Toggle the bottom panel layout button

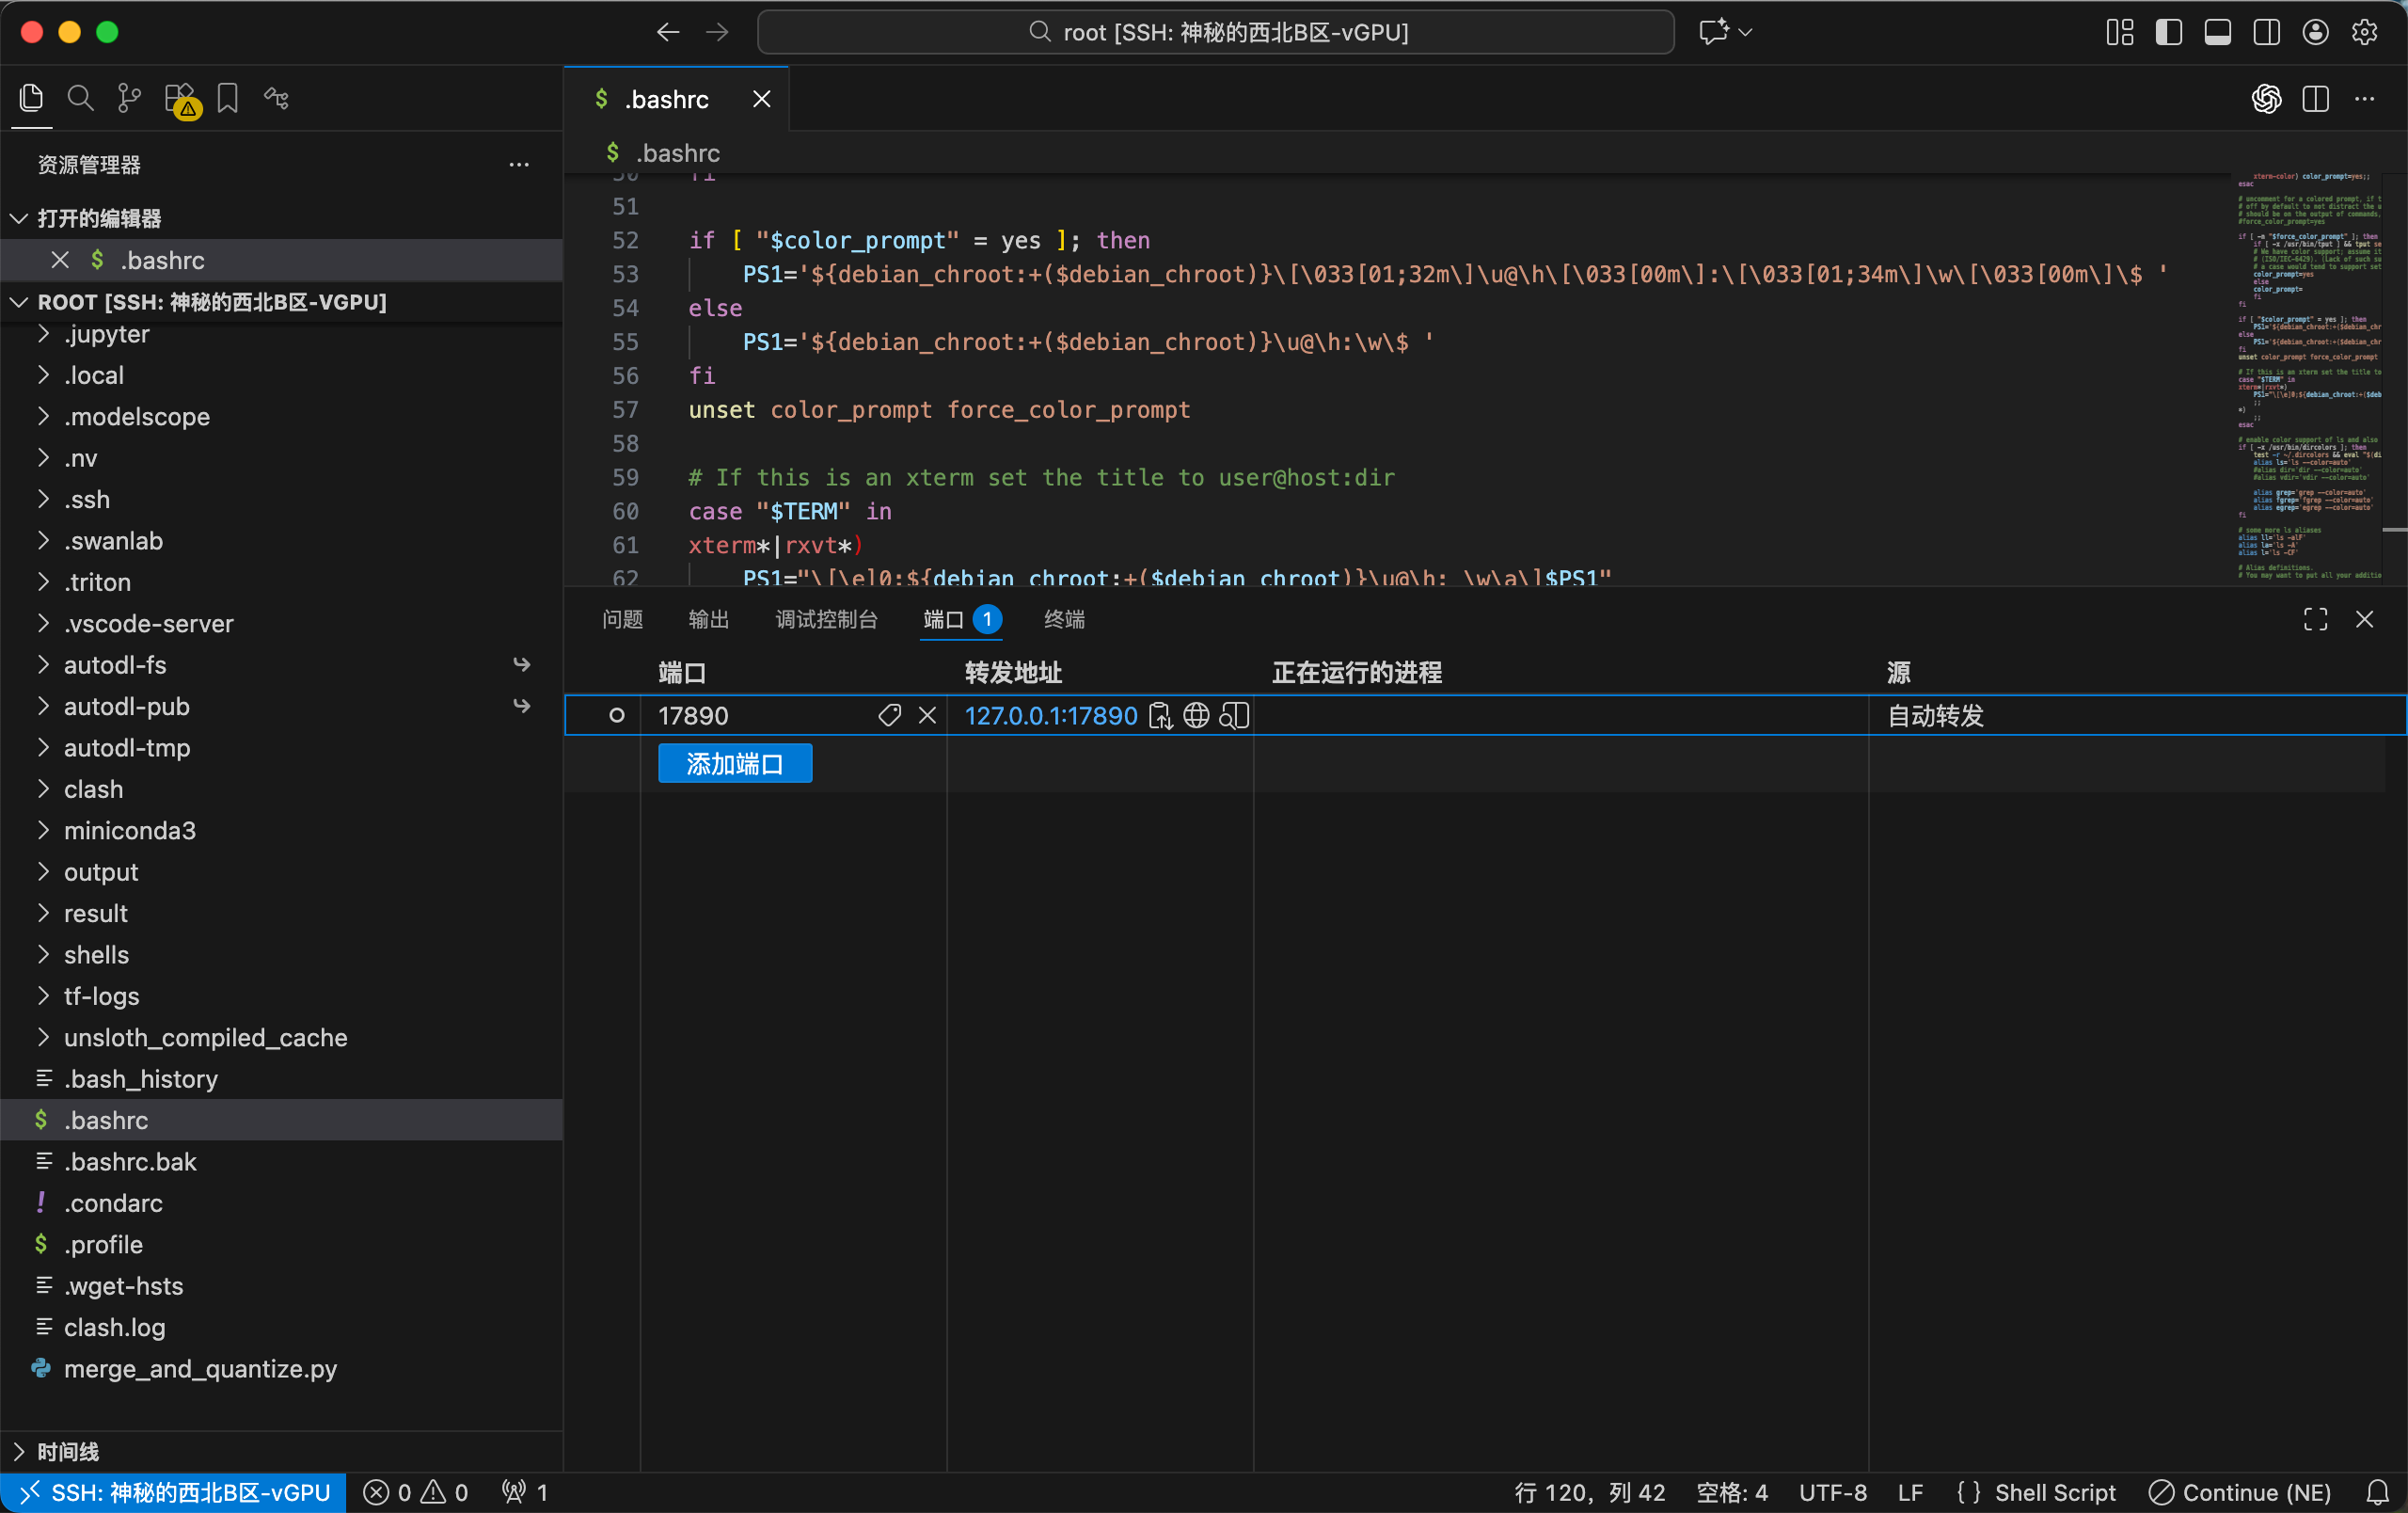(x=2217, y=32)
